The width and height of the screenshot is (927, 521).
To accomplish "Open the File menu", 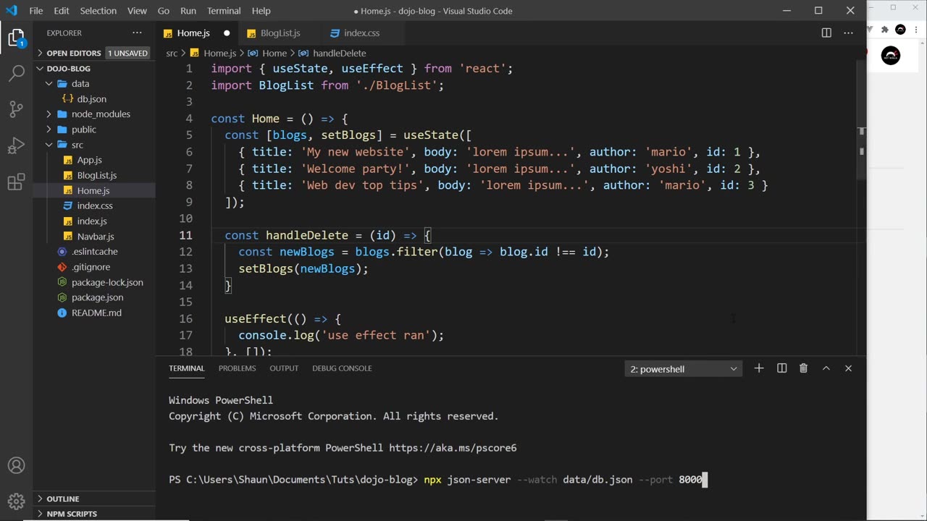I will click(x=36, y=11).
